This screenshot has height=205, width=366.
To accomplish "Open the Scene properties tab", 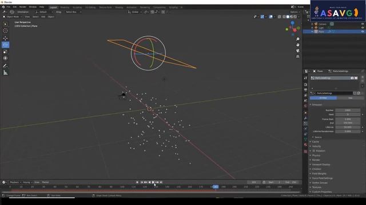I will pyautogui.click(x=305, y=101).
